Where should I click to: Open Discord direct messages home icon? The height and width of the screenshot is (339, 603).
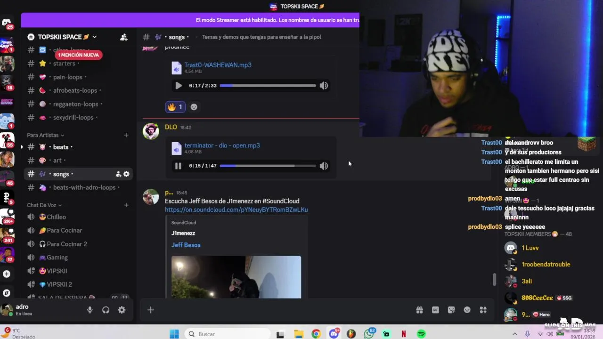pyautogui.click(x=7, y=23)
